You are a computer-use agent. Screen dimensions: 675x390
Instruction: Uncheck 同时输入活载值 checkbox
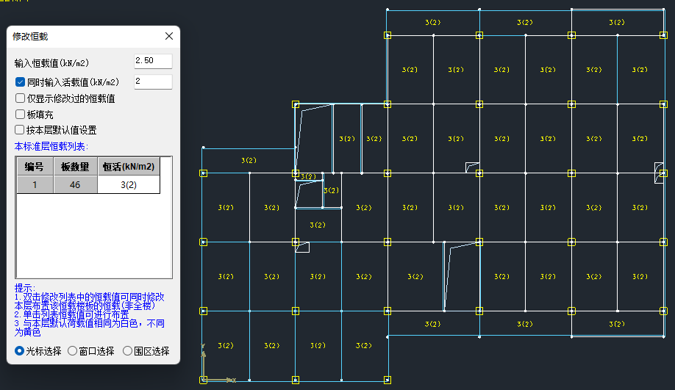click(20, 82)
